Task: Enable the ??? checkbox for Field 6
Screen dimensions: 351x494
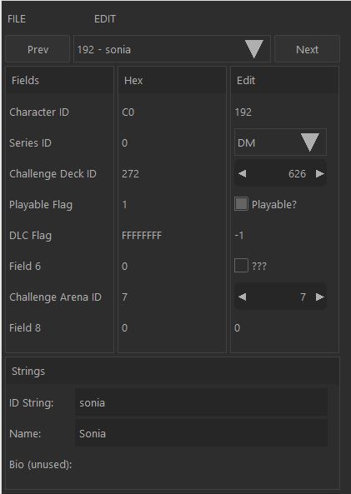Action: point(241,266)
